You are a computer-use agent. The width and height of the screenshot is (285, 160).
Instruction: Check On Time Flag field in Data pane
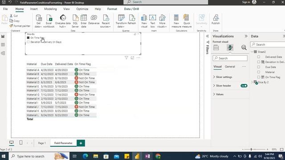pyautogui.click(x=259, y=77)
